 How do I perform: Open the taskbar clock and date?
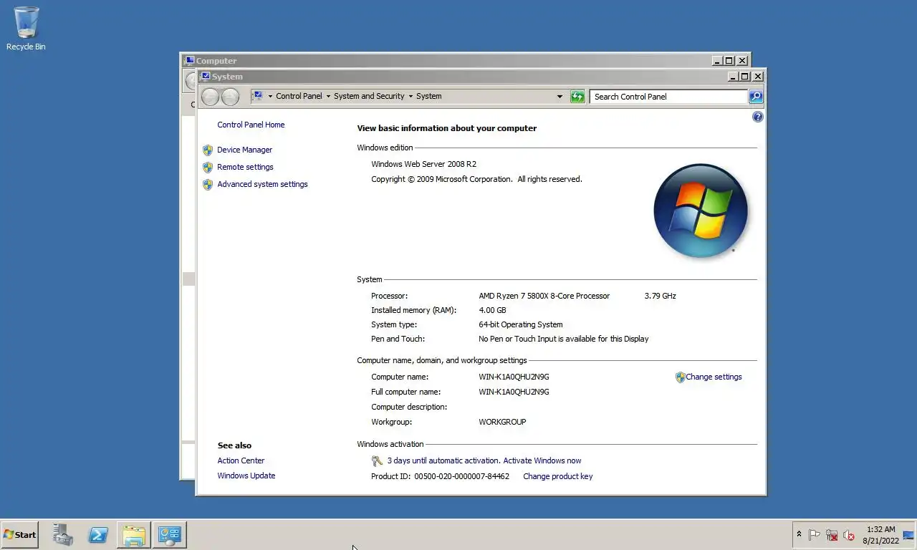coord(880,535)
